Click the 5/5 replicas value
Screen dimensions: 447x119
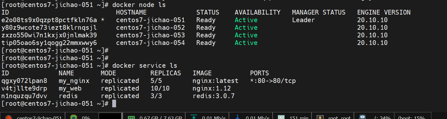click(156, 81)
